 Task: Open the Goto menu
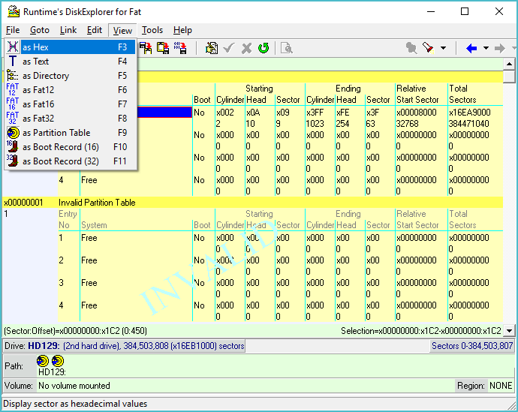click(40, 30)
